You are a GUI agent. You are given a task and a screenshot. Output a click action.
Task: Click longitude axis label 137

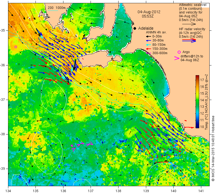coord(91,191)
